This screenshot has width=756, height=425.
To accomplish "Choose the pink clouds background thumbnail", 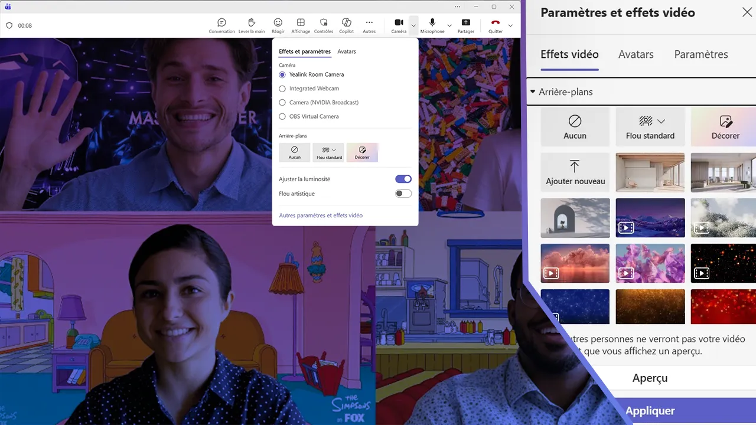I will [x=575, y=263].
